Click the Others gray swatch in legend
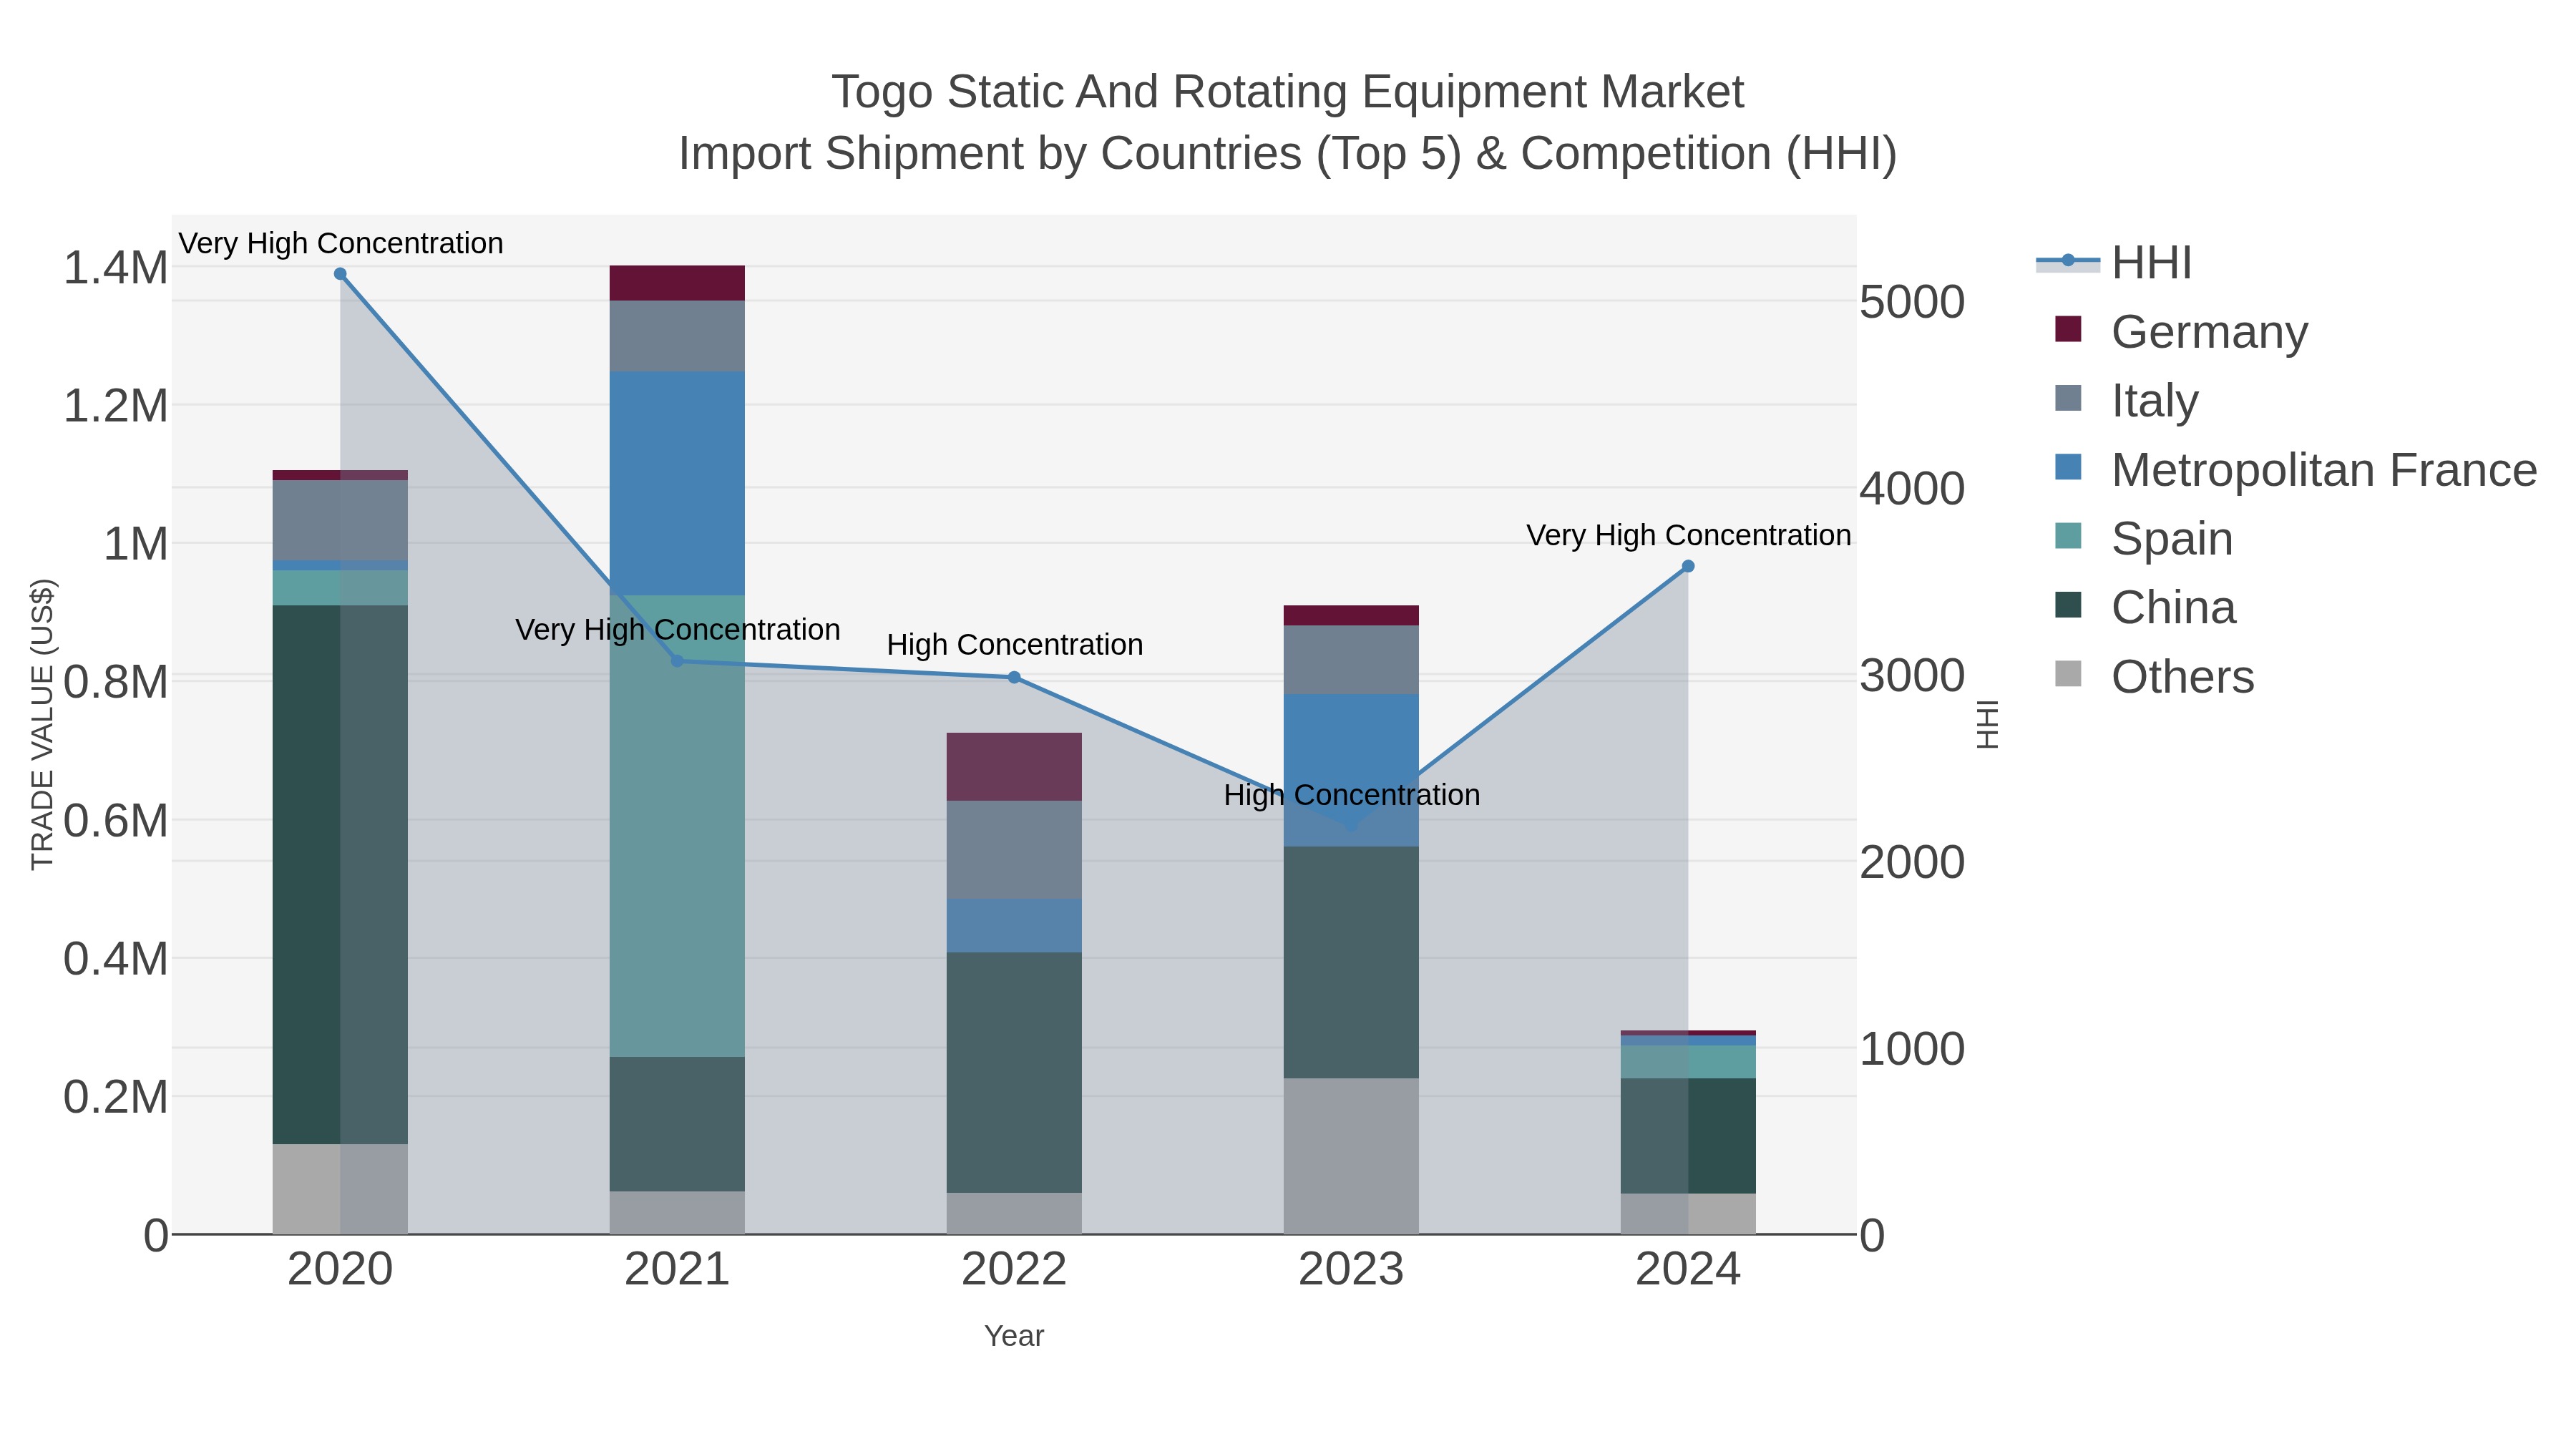Screen dimensions: 2576x1449 pos(2068,674)
